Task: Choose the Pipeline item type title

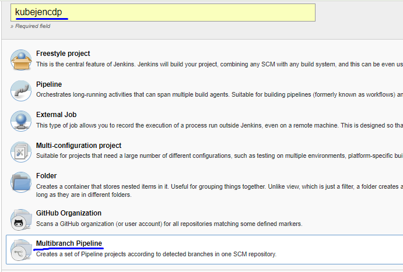Action: (x=49, y=84)
